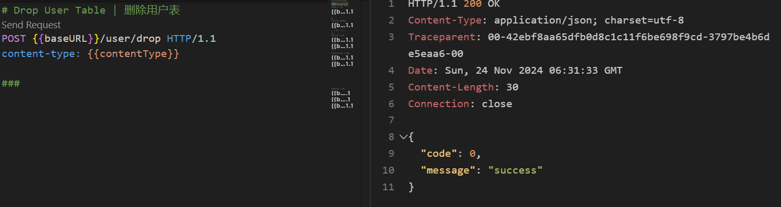Collapse the JSON body fold arrow on line 8
781x207 pixels.
pos(403,137)
